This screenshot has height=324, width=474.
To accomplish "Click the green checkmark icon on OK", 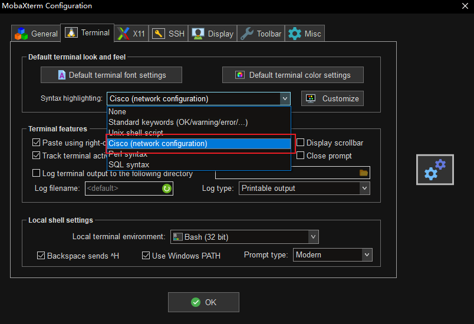I will click(196, 302).
